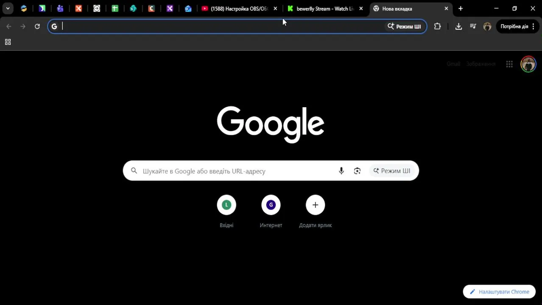Close the YouTube Настройка OBS tab
The height and width of the screenshot is (305, 542).
(275, 8)
